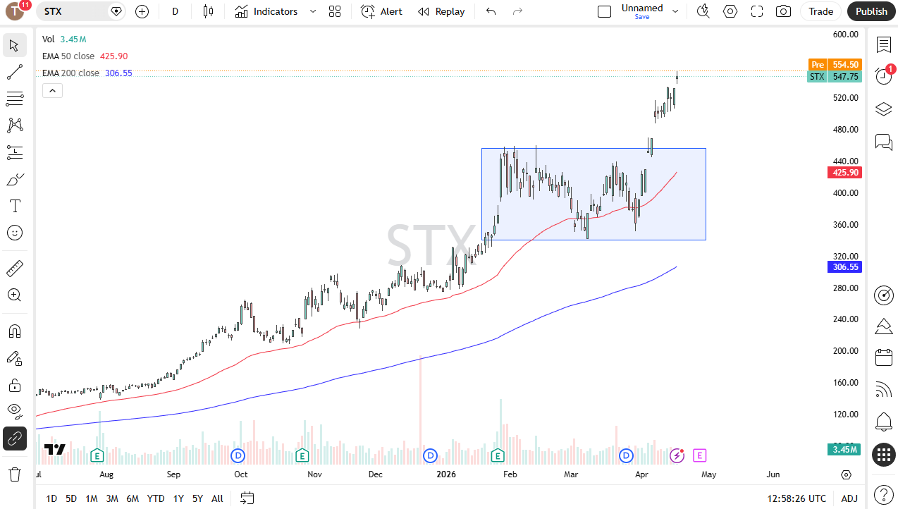The height and width of the screenshot is (509, 898).
Task: Select the chart layout setup square icon
Action: point(604,11)
